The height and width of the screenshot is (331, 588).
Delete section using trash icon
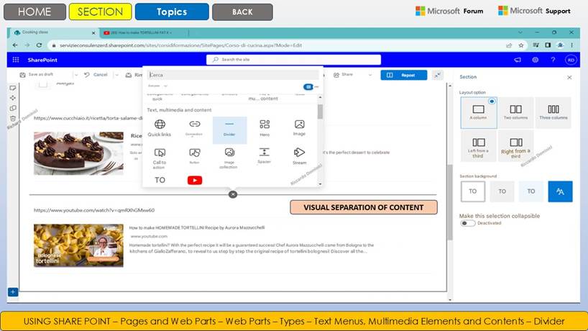[13, 119]
